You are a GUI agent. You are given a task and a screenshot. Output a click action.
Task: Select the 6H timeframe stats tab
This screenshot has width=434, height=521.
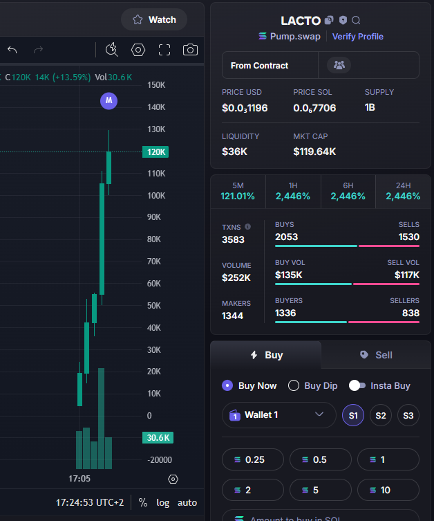[348, 192]
